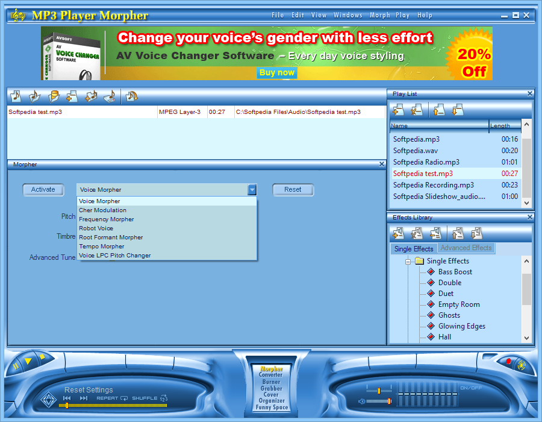
Task: Skip to the previous track
Action: pyautogui.click(x=67, y=398)
